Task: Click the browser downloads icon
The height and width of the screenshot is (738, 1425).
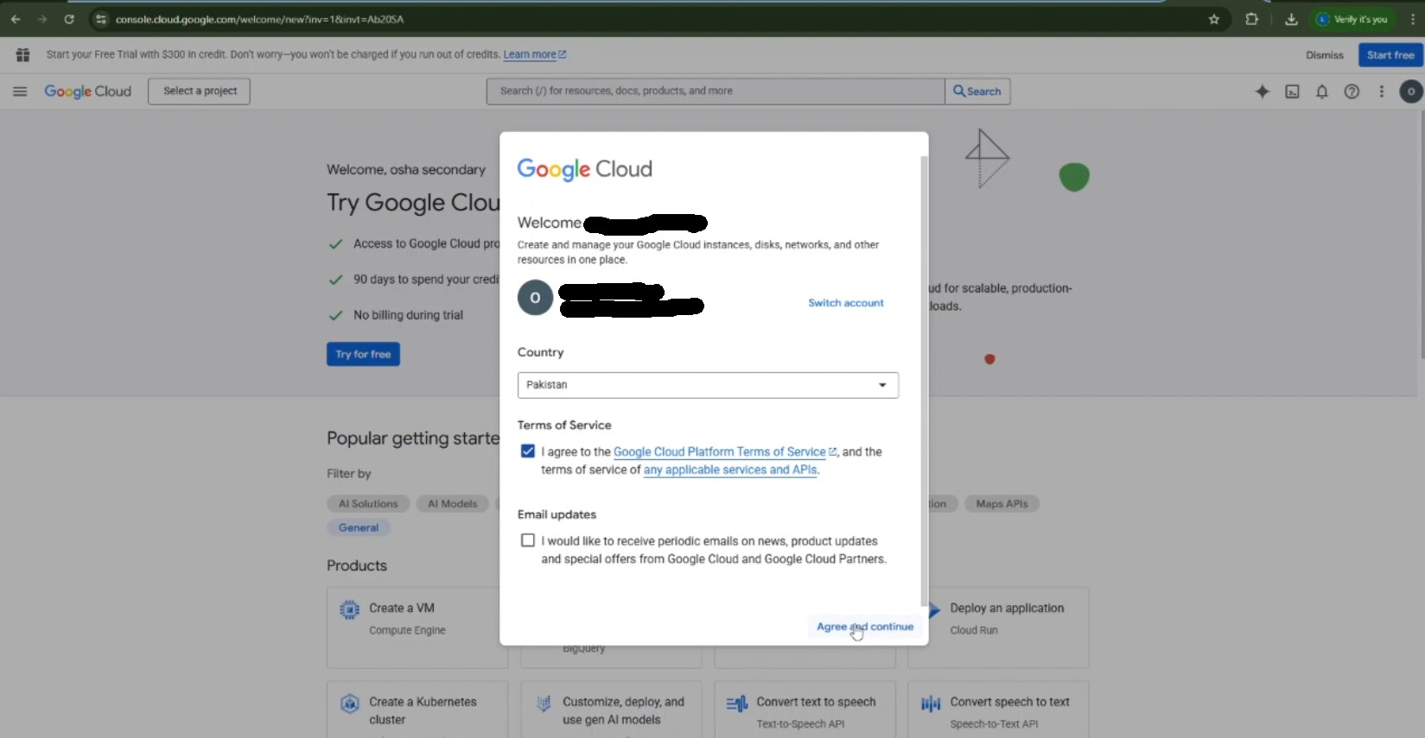Action: [1291, 19]
